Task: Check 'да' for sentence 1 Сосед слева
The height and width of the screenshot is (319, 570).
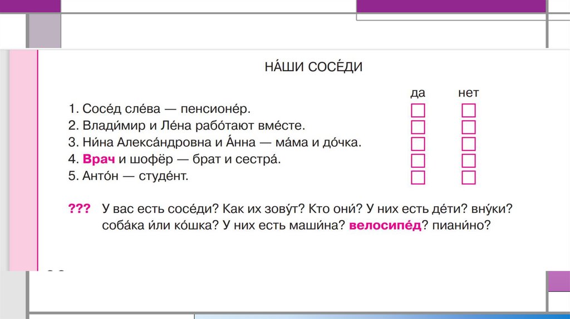Action: (x=417, y=111)
